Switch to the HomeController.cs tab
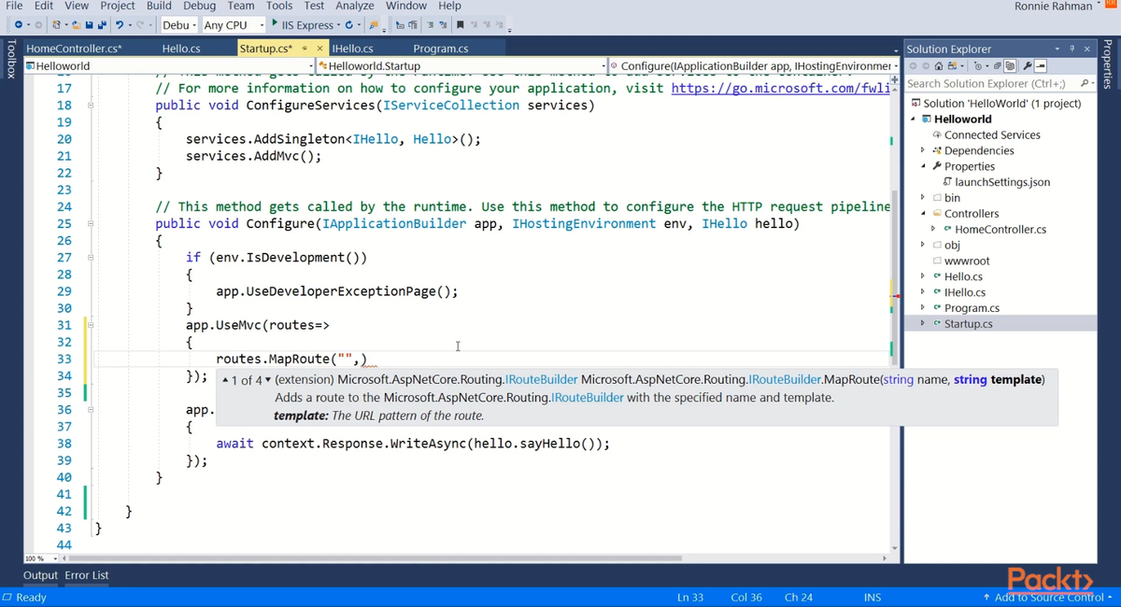 coord(74,49)
